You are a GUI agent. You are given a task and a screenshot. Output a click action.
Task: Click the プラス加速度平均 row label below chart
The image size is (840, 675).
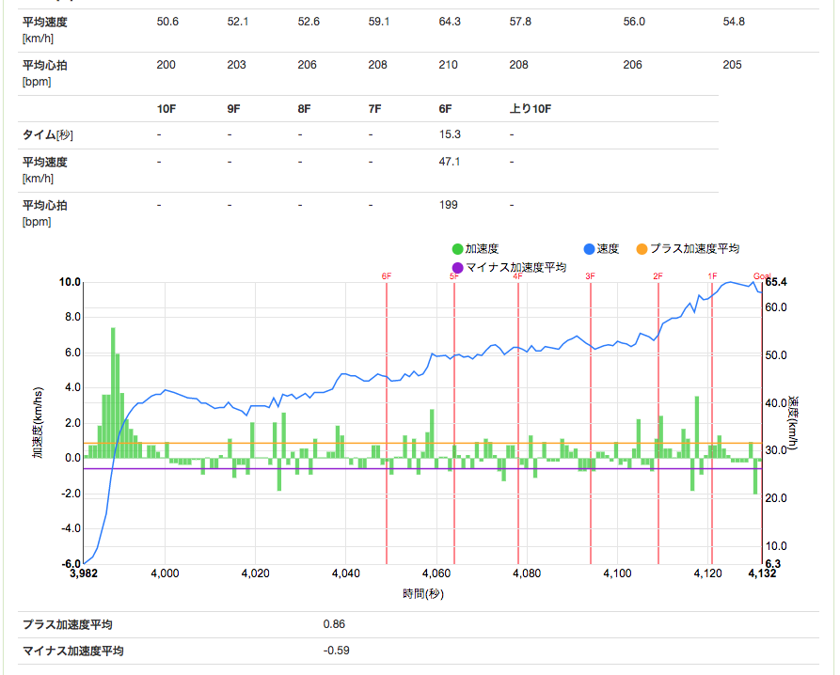[x=68, y=624]
